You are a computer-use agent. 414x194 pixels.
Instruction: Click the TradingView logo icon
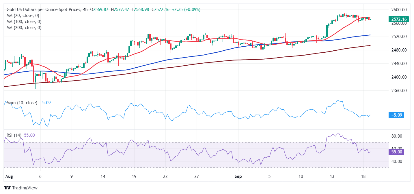pyautogui.click(x=7, y=188)
